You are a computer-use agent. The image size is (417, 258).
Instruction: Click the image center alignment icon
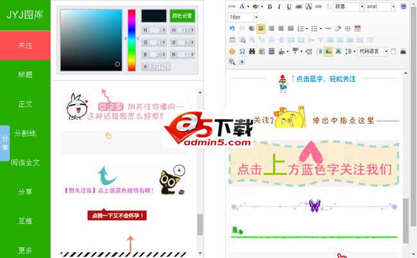tap(338, 51)
